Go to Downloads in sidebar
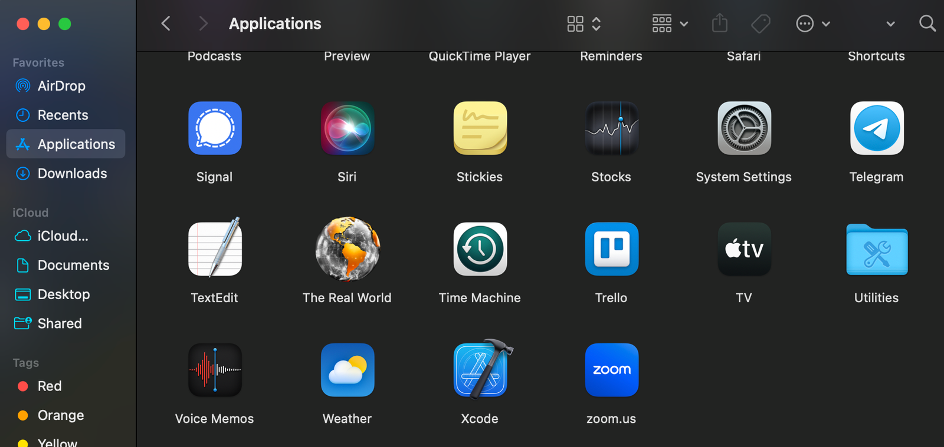Image resolution: width=944 pixels, height=447 pixels. tap(72, 173)
